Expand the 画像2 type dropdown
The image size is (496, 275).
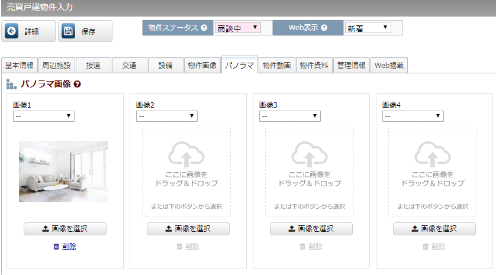coord(167,116)
